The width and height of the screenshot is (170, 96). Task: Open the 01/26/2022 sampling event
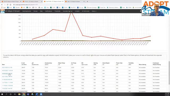[7, 79]
